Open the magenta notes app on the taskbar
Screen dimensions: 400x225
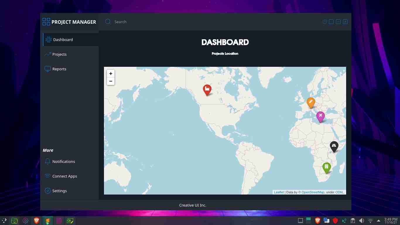click(59, 221)
